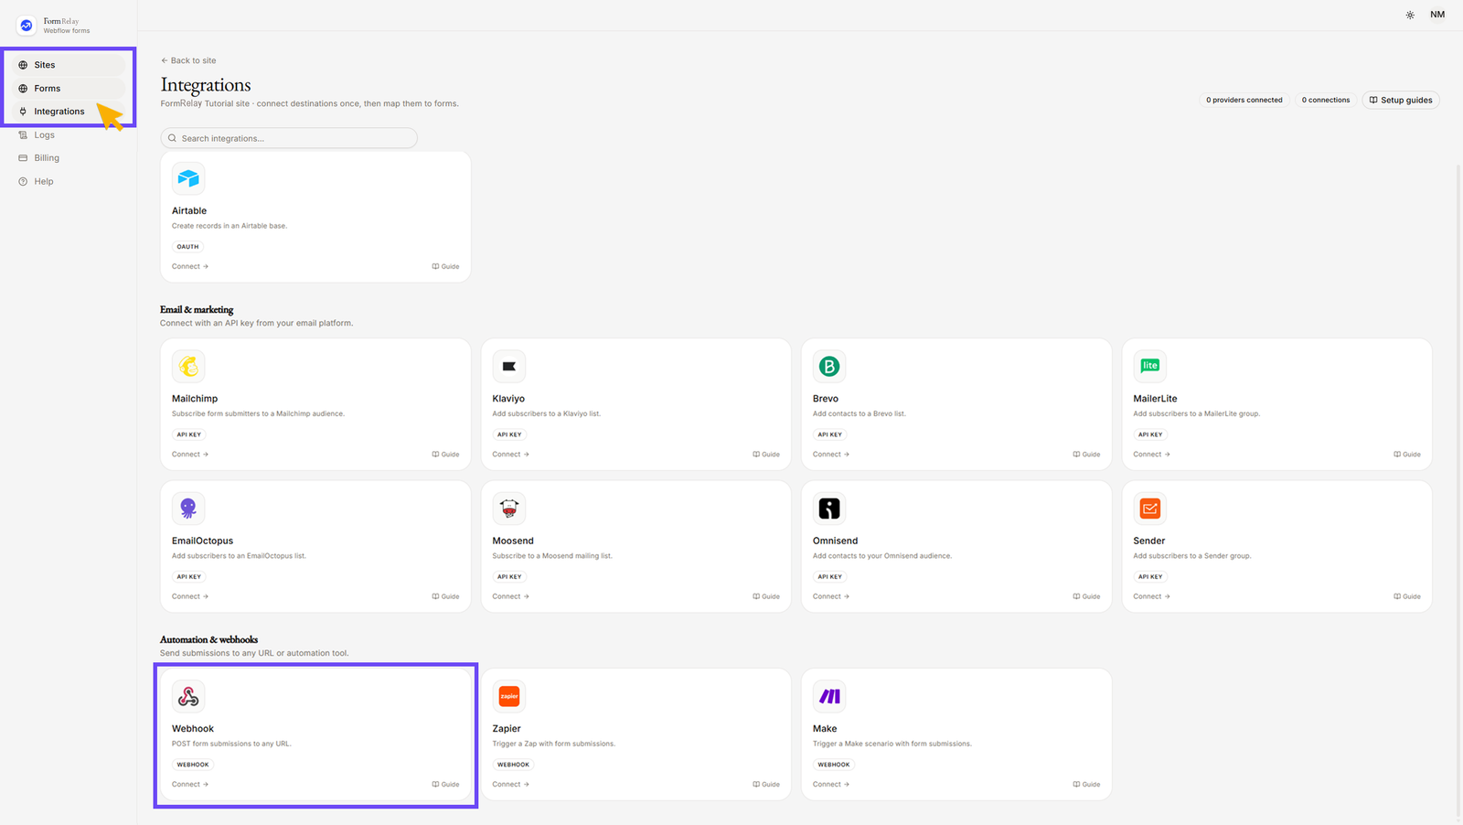Open Sites in the sidebar
The image size is (1463, 825).
click(x=69, y=65)
